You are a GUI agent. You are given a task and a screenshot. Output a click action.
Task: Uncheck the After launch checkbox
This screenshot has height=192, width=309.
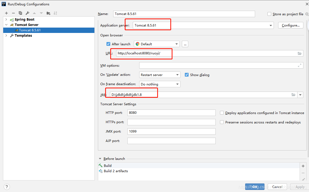(108, 44)
